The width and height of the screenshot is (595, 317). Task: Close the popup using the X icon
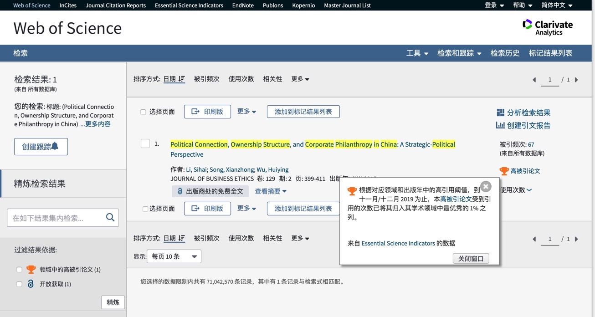coord(486,186)
